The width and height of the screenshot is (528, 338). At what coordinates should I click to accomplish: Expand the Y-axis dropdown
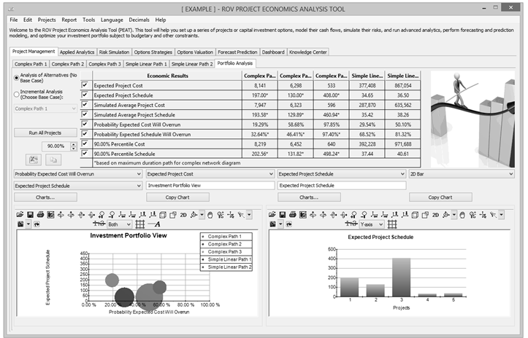[372, 224]
